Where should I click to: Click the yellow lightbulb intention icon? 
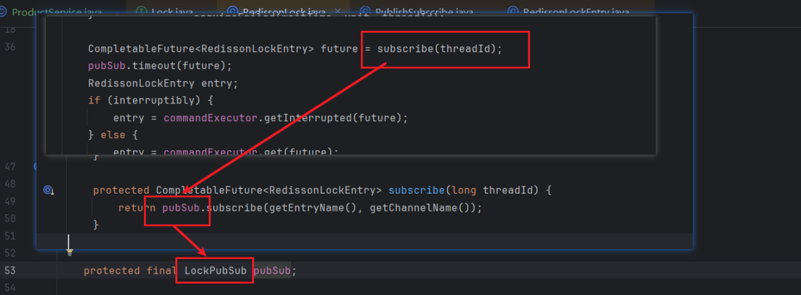click(70, 251)
